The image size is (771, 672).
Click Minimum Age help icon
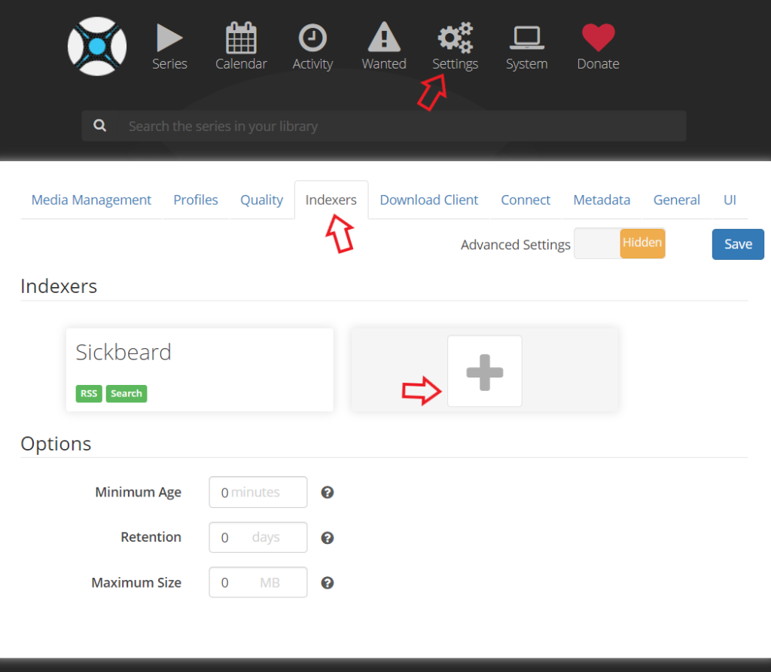(328, 493)
